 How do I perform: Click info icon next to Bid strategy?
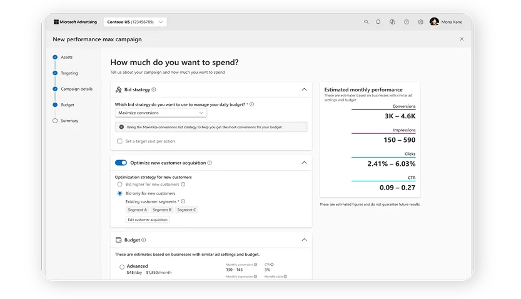coord(154,89)
